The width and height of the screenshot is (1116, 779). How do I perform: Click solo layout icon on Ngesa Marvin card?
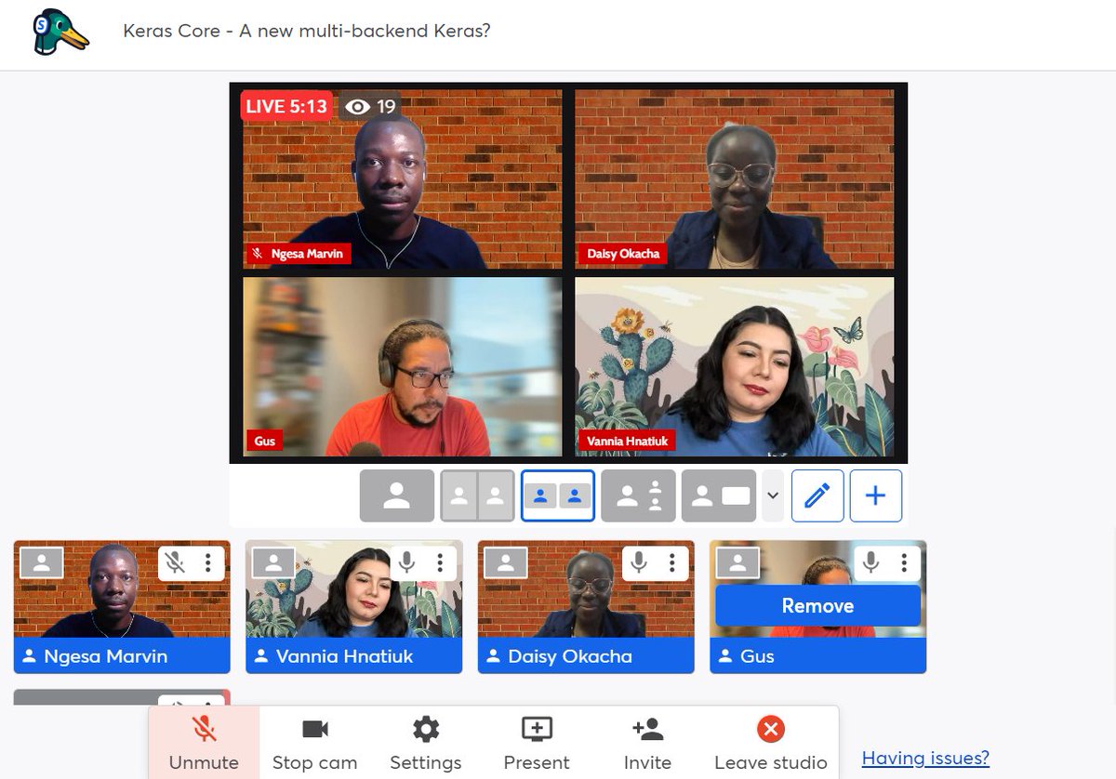41,562
